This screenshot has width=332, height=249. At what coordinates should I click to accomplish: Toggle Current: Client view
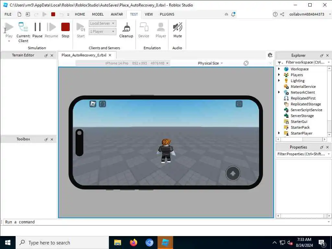pyautogui.click(x=23, y=32)
